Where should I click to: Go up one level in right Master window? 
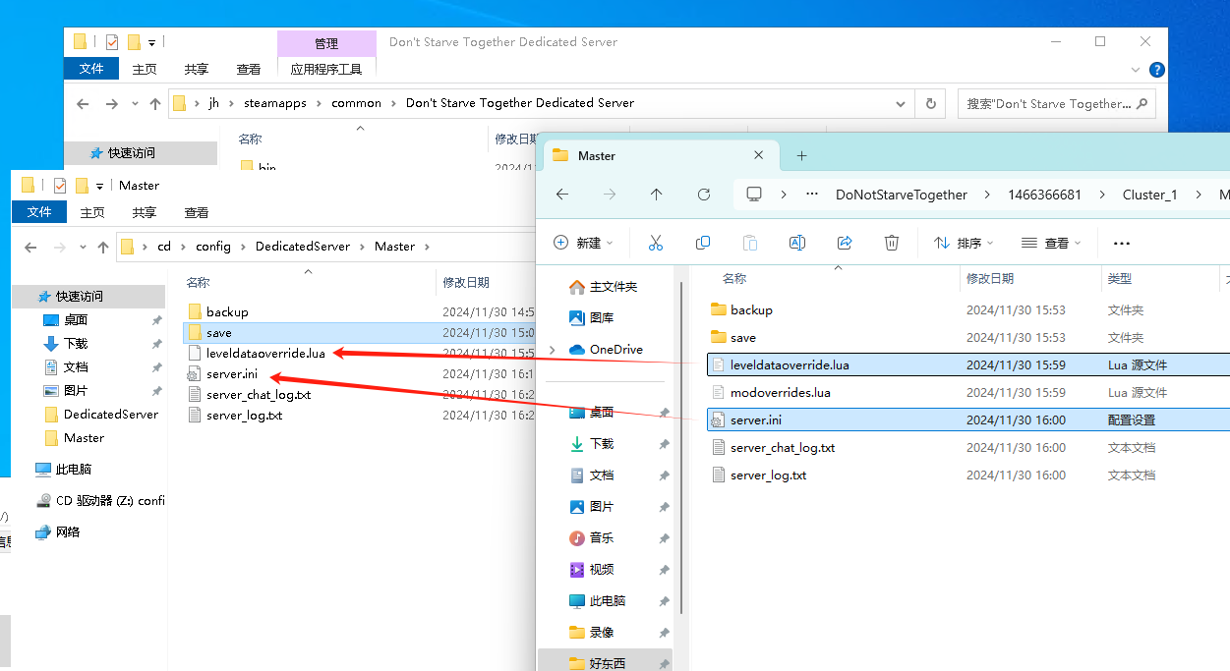(657, 195)
